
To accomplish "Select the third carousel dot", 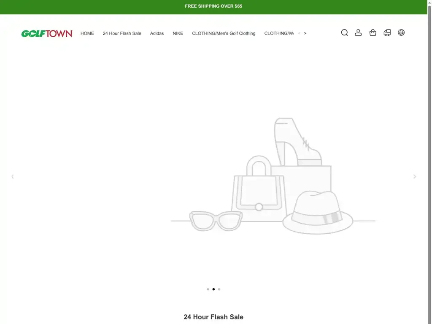I will pyautogui.click(x=219, y=289).
